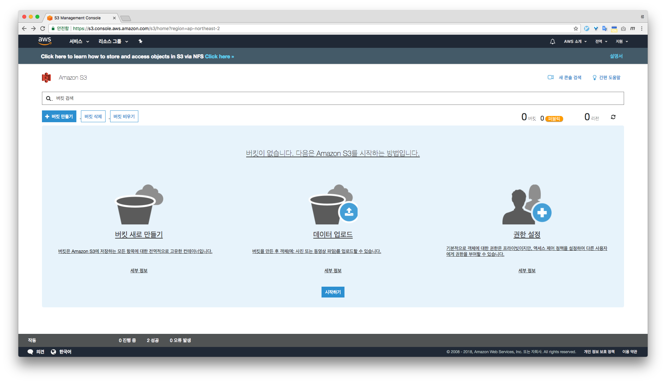Click the Amazon S3 red service icon
The height and width of the screenshot is (383, 666).
click(47, 78)
